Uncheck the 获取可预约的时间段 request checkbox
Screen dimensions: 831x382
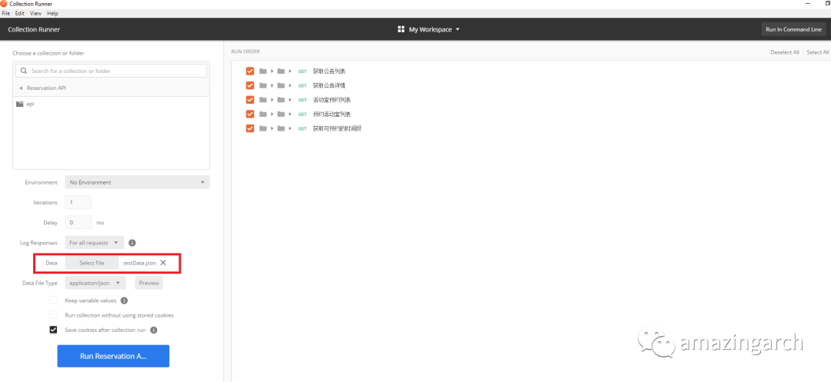pyautogui.click(x=250, y=128)
